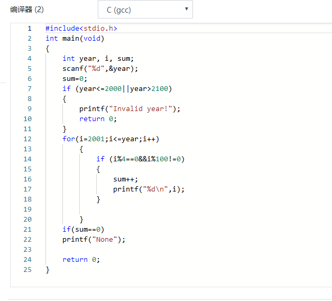The image size is (332, 301).
Task: Click line number 21 in gutter
Action: click(27, 230)
